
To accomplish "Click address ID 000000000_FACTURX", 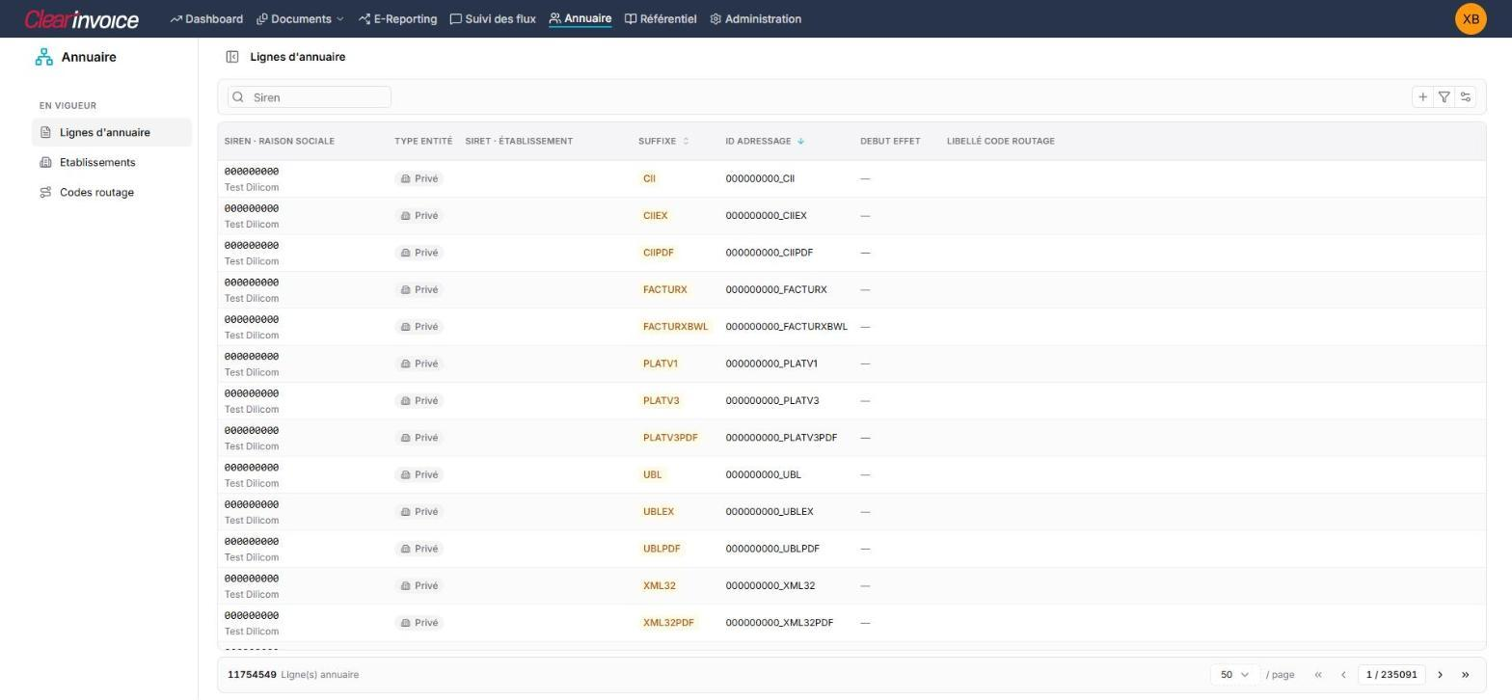I will (x=776, y=290).
